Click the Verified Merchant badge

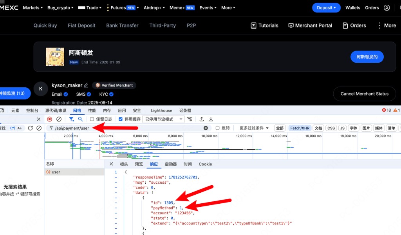[x=114, y=85]
